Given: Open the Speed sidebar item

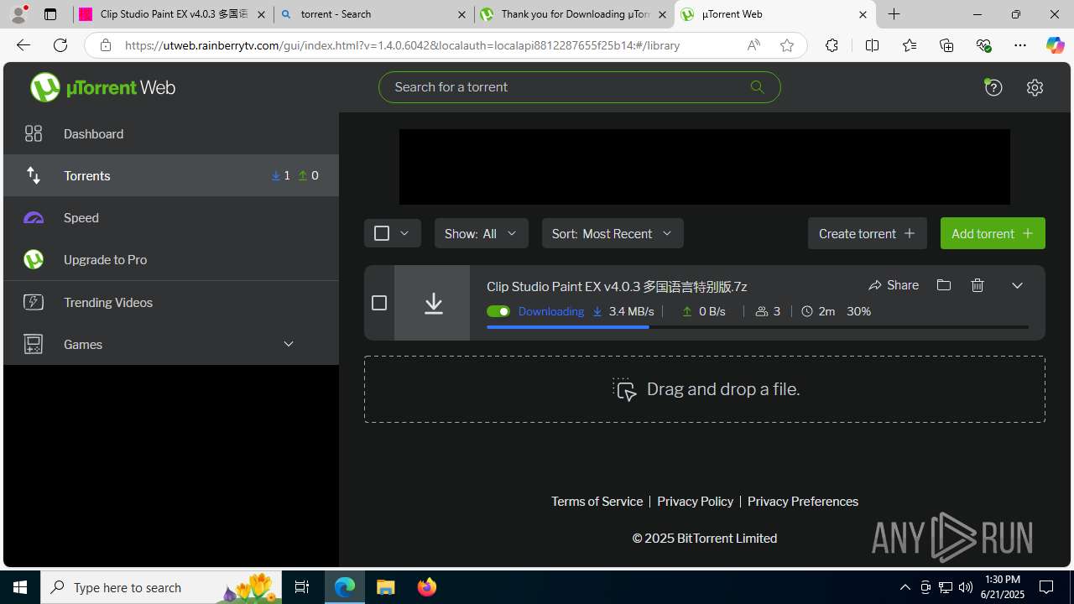Looking at the screenshot, I should point(171,217).
